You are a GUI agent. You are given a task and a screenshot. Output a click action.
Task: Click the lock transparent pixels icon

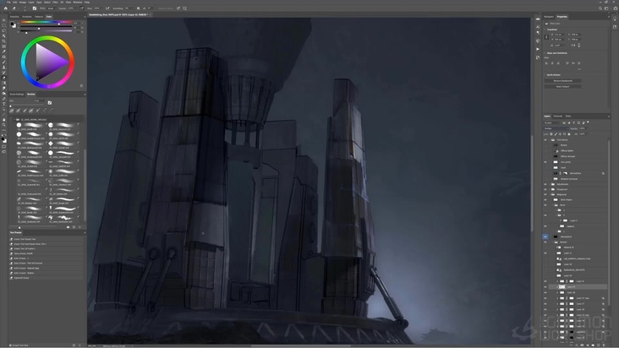click(551, 134)
